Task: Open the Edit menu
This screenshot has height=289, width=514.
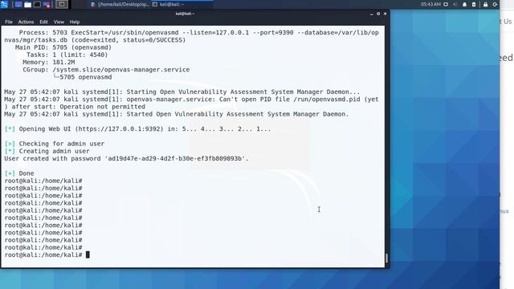Action: [x=43, y=22]
